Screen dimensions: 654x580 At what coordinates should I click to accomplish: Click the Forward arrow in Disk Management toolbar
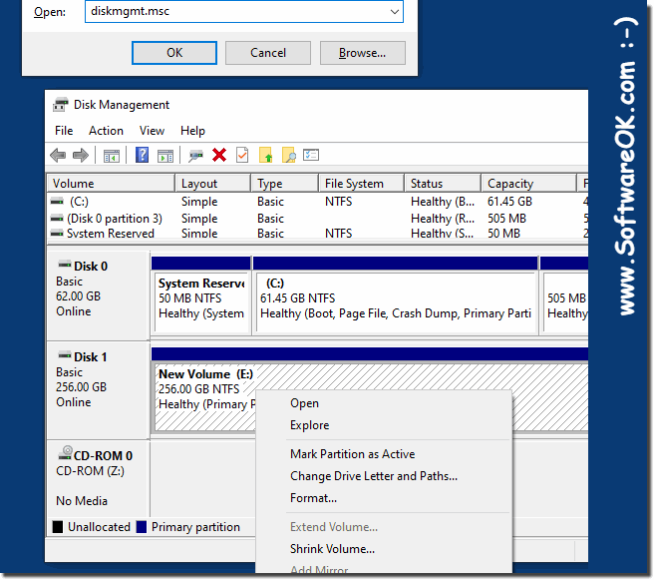tap(81, 156)
